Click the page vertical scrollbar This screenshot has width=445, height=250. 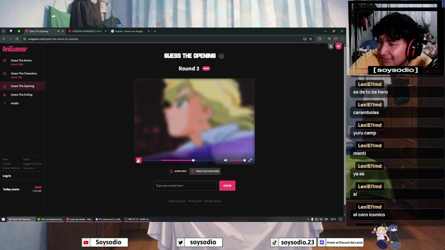click(x=345, y=125)
